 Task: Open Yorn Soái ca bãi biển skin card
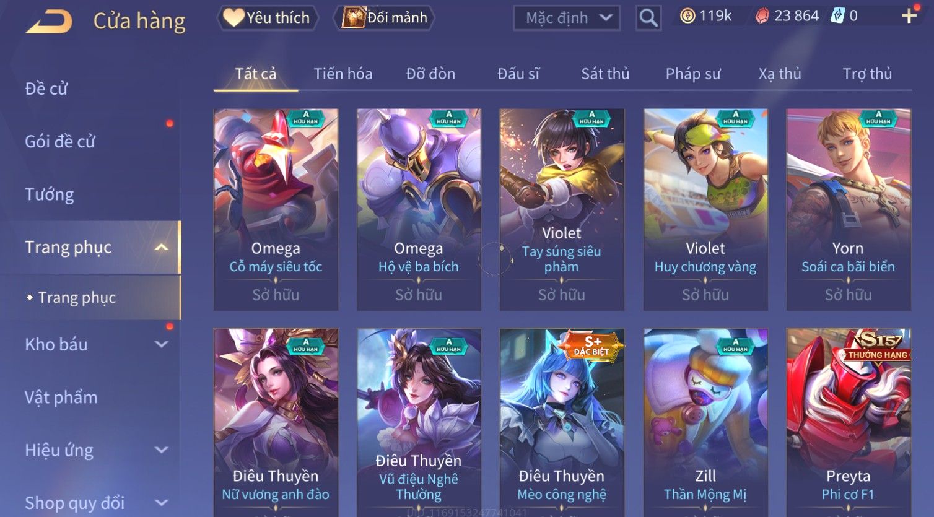849,210
